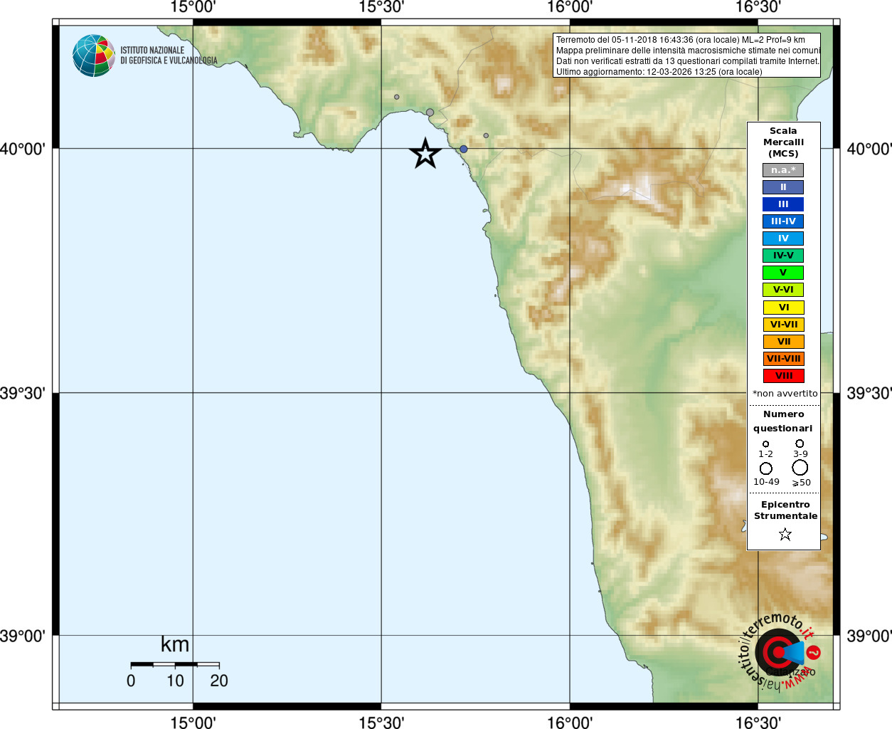
Task: Click the 1-2 questionnaires circle symbol
Action: 766,444
